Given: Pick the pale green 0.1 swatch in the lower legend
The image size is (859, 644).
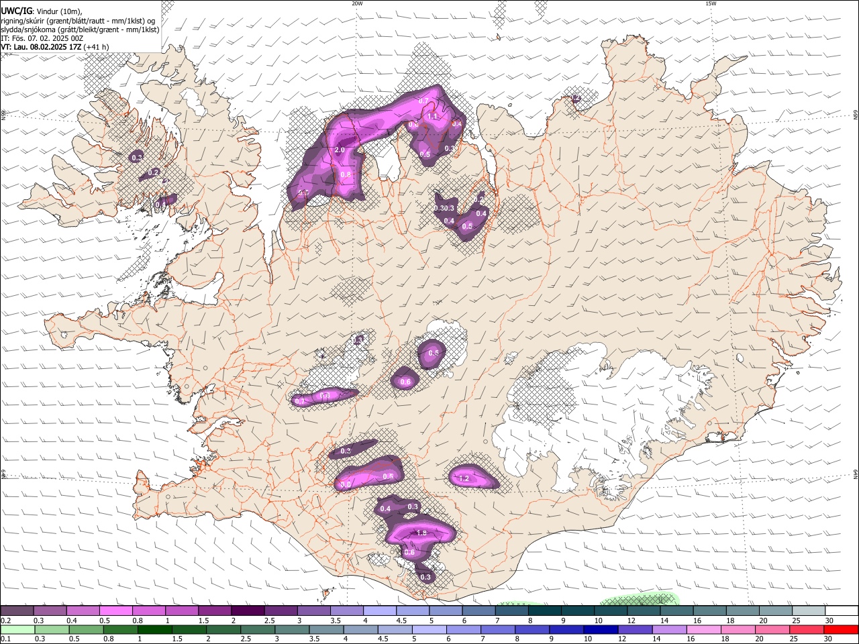Looking at the screenshot, I should point(16,629).
